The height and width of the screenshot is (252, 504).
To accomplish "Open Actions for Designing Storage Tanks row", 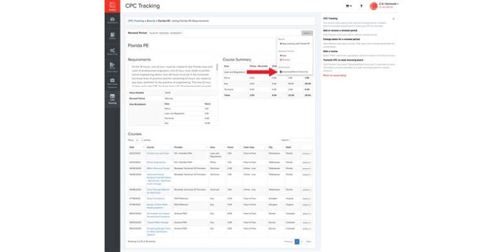I will click(306, 229).
